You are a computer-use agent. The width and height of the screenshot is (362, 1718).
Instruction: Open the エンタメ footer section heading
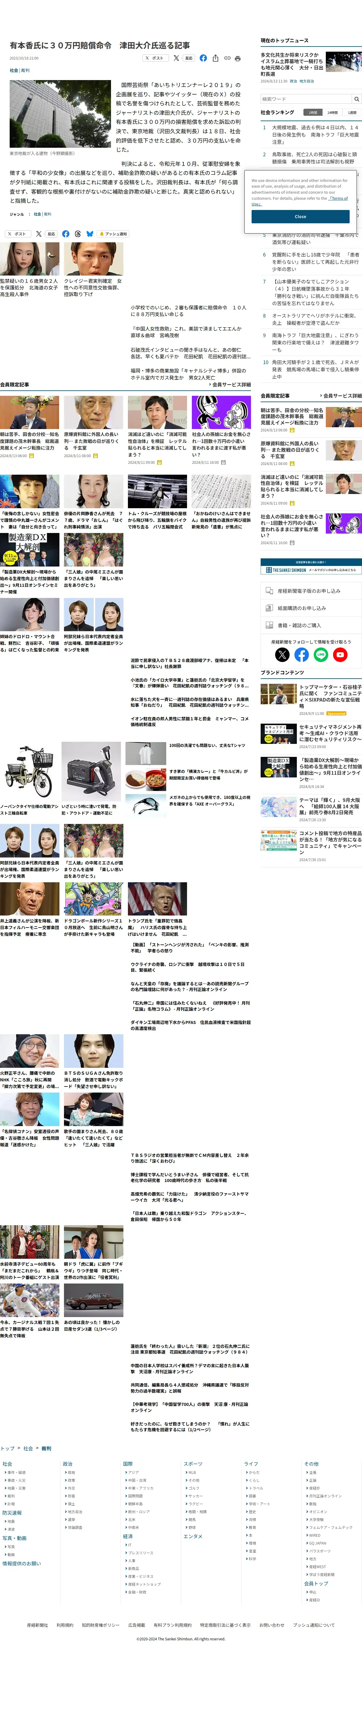point(193,1536)
